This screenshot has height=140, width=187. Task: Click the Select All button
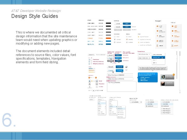pos(91,55)
